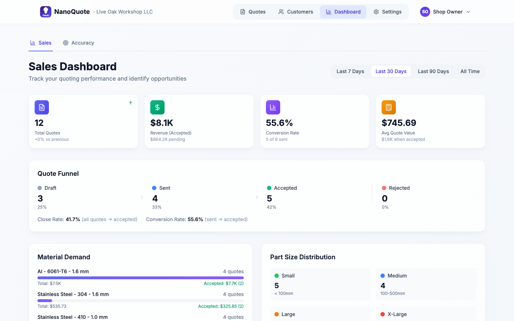This screenshot has height=321, width=514.
Task: Click the orange calculator Avg Quote Value icon
Action: click(x=389, y=107)
